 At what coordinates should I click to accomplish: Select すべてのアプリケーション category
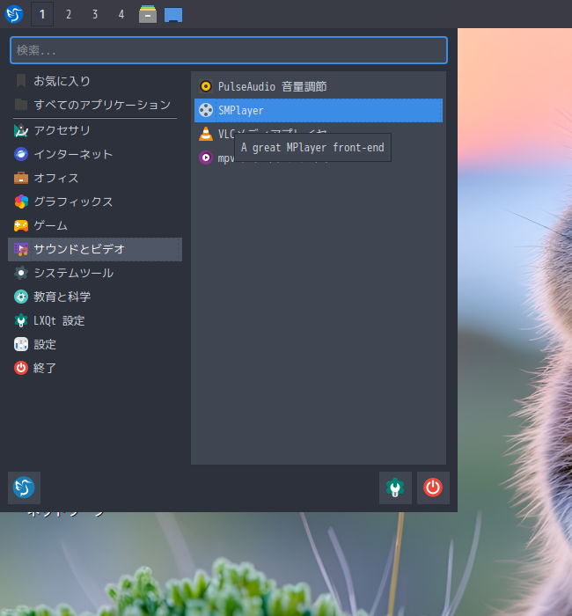pyautogui.click(x=95, y=105)
